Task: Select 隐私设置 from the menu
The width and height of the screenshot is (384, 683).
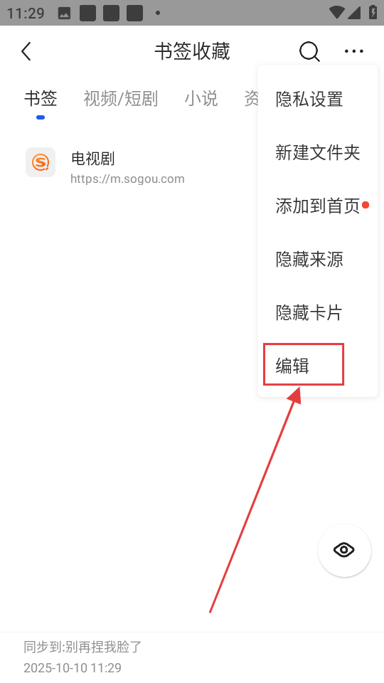Action: (x=309, y=100)
